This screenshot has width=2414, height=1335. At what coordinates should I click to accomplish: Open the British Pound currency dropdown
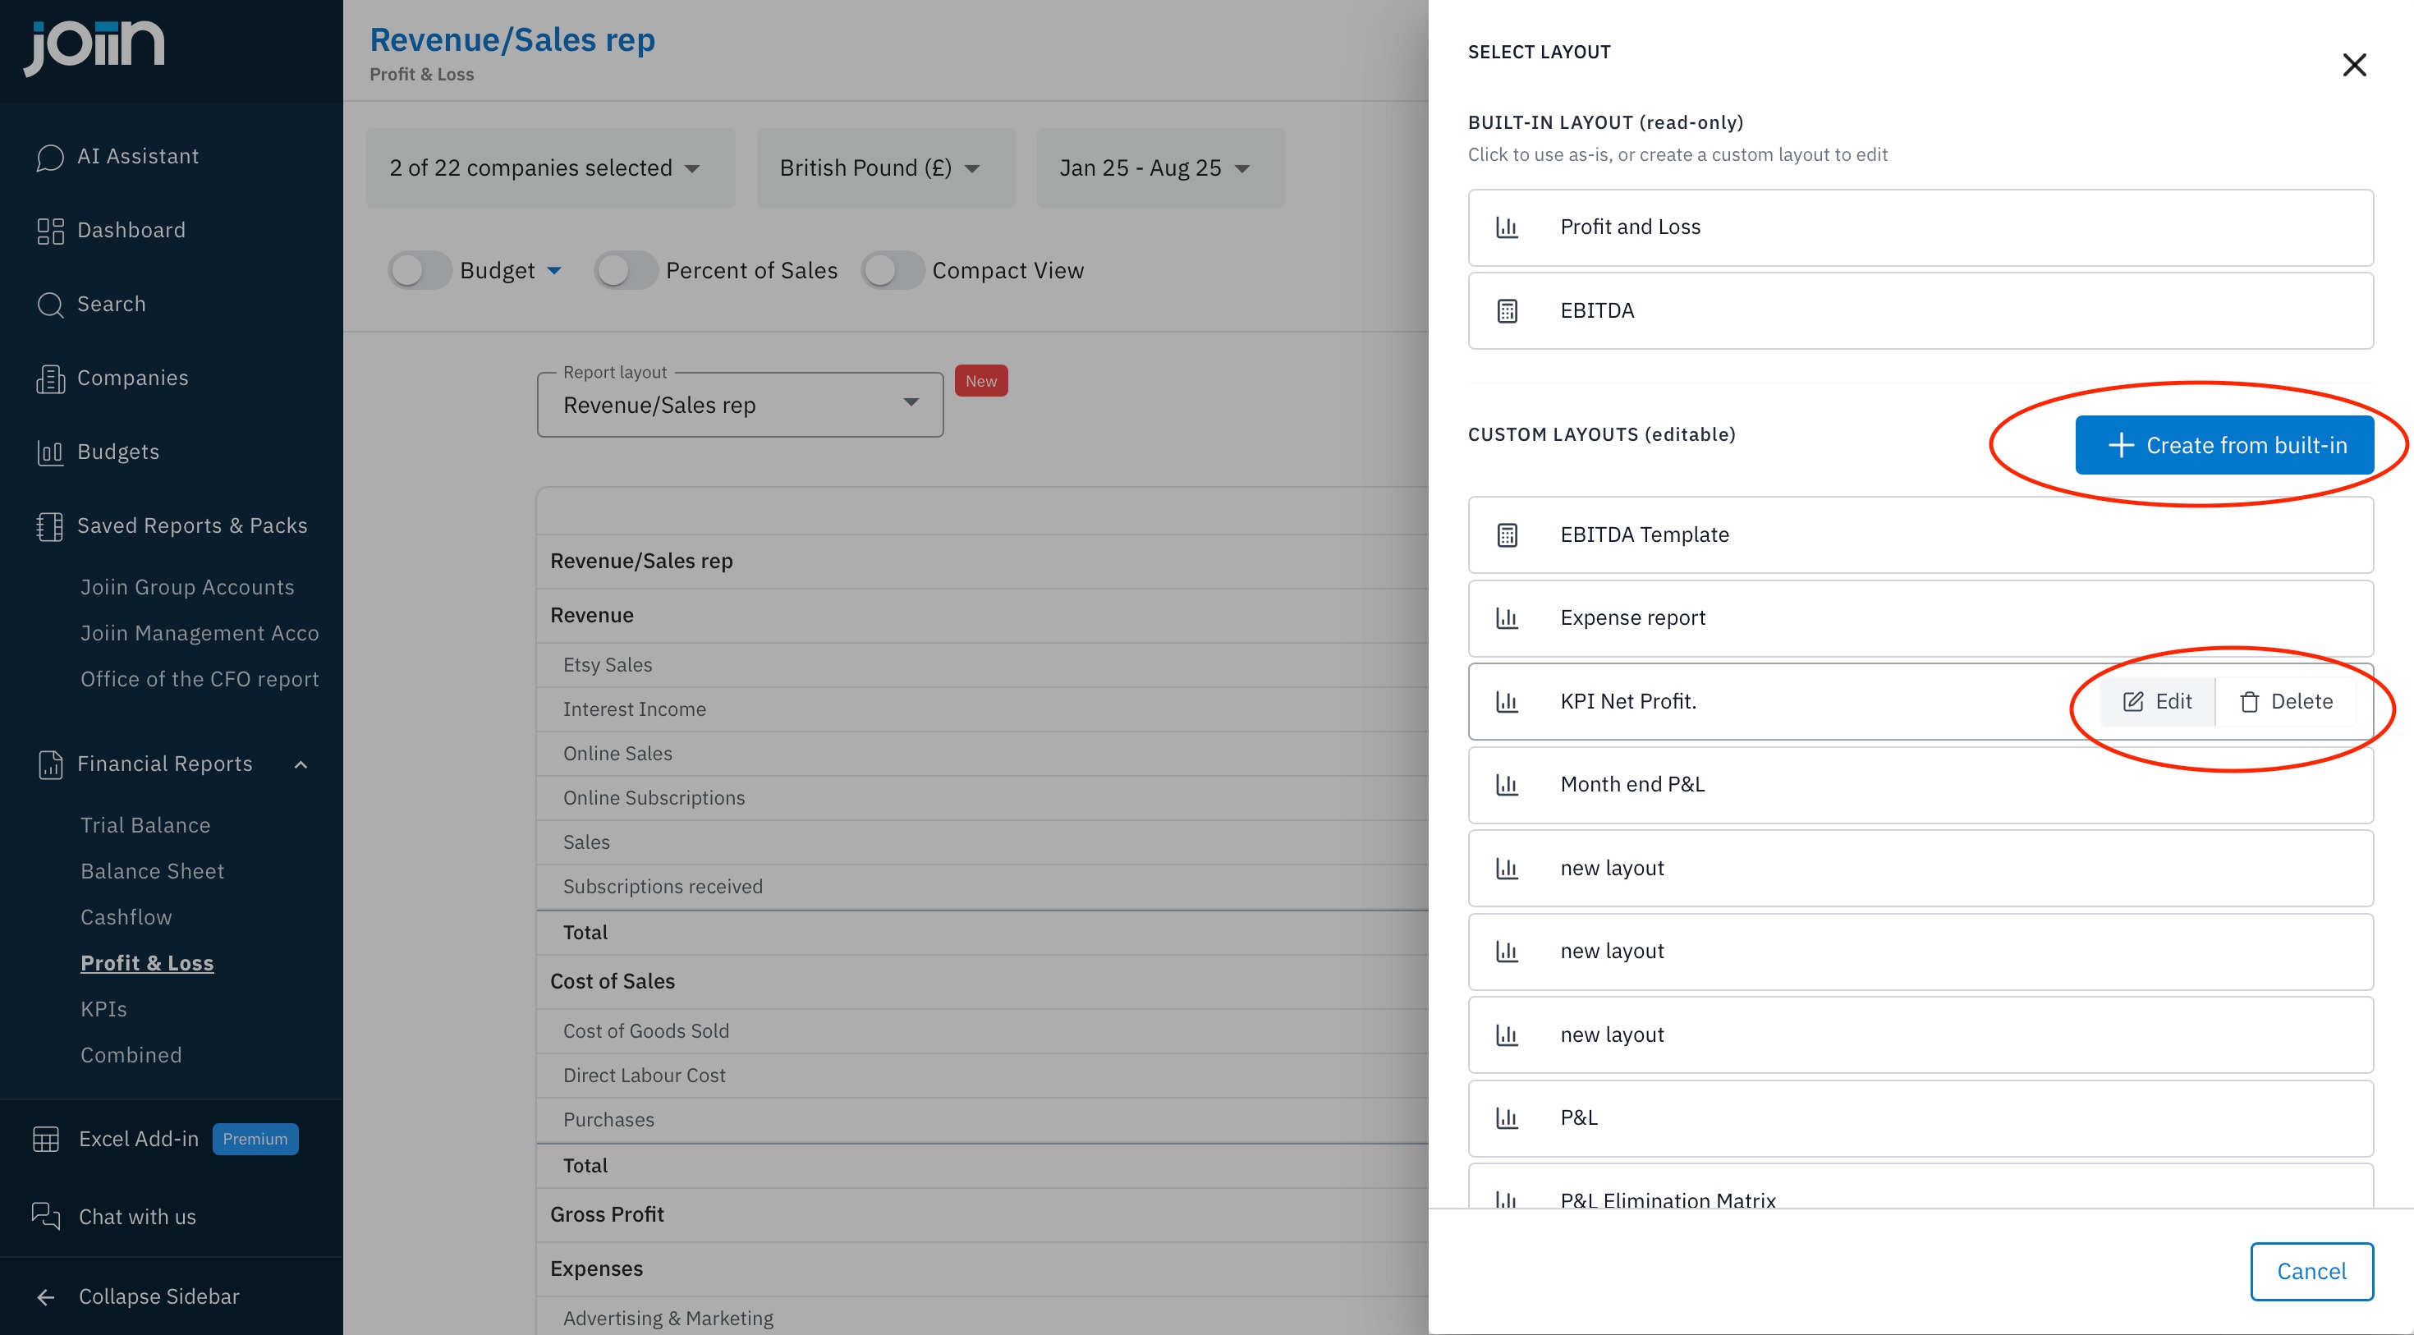pyautogui.click(x=886, y=168)
